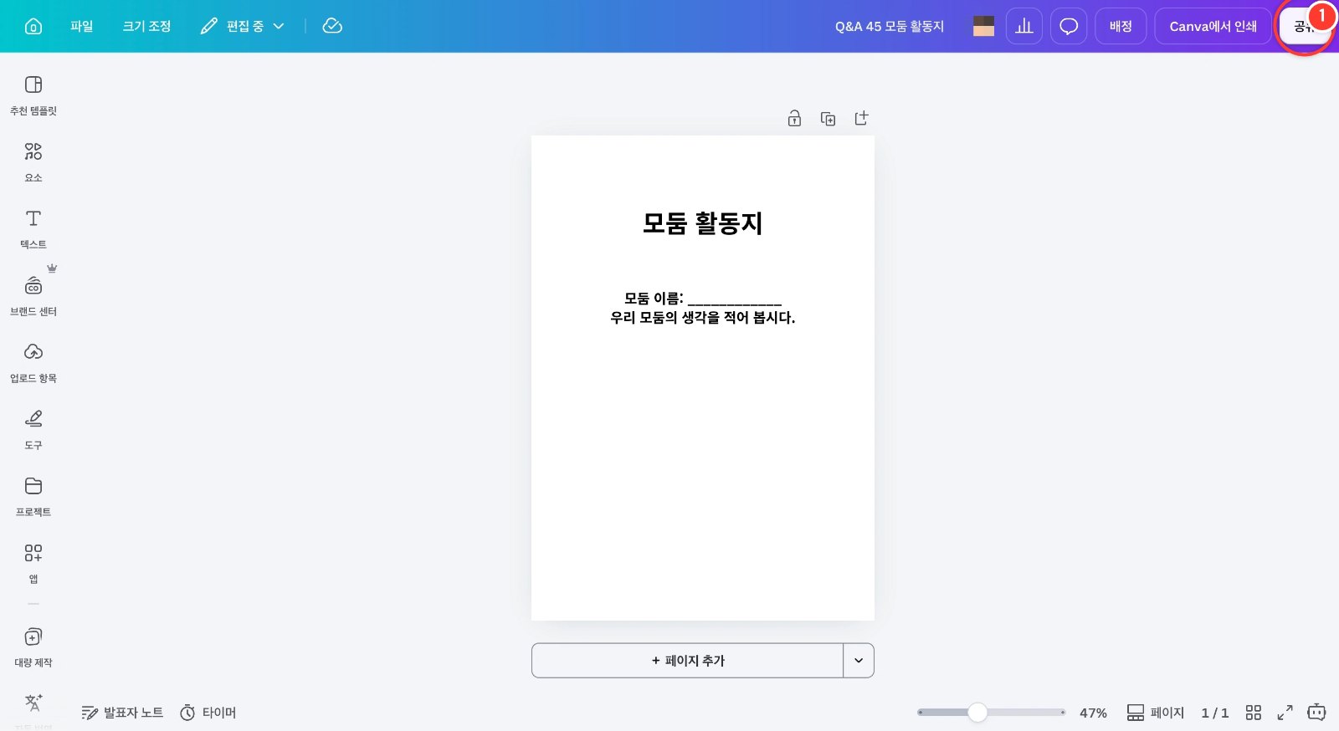
Task: Select the 모둠 활동지 heading text
Action: [703, 223]
